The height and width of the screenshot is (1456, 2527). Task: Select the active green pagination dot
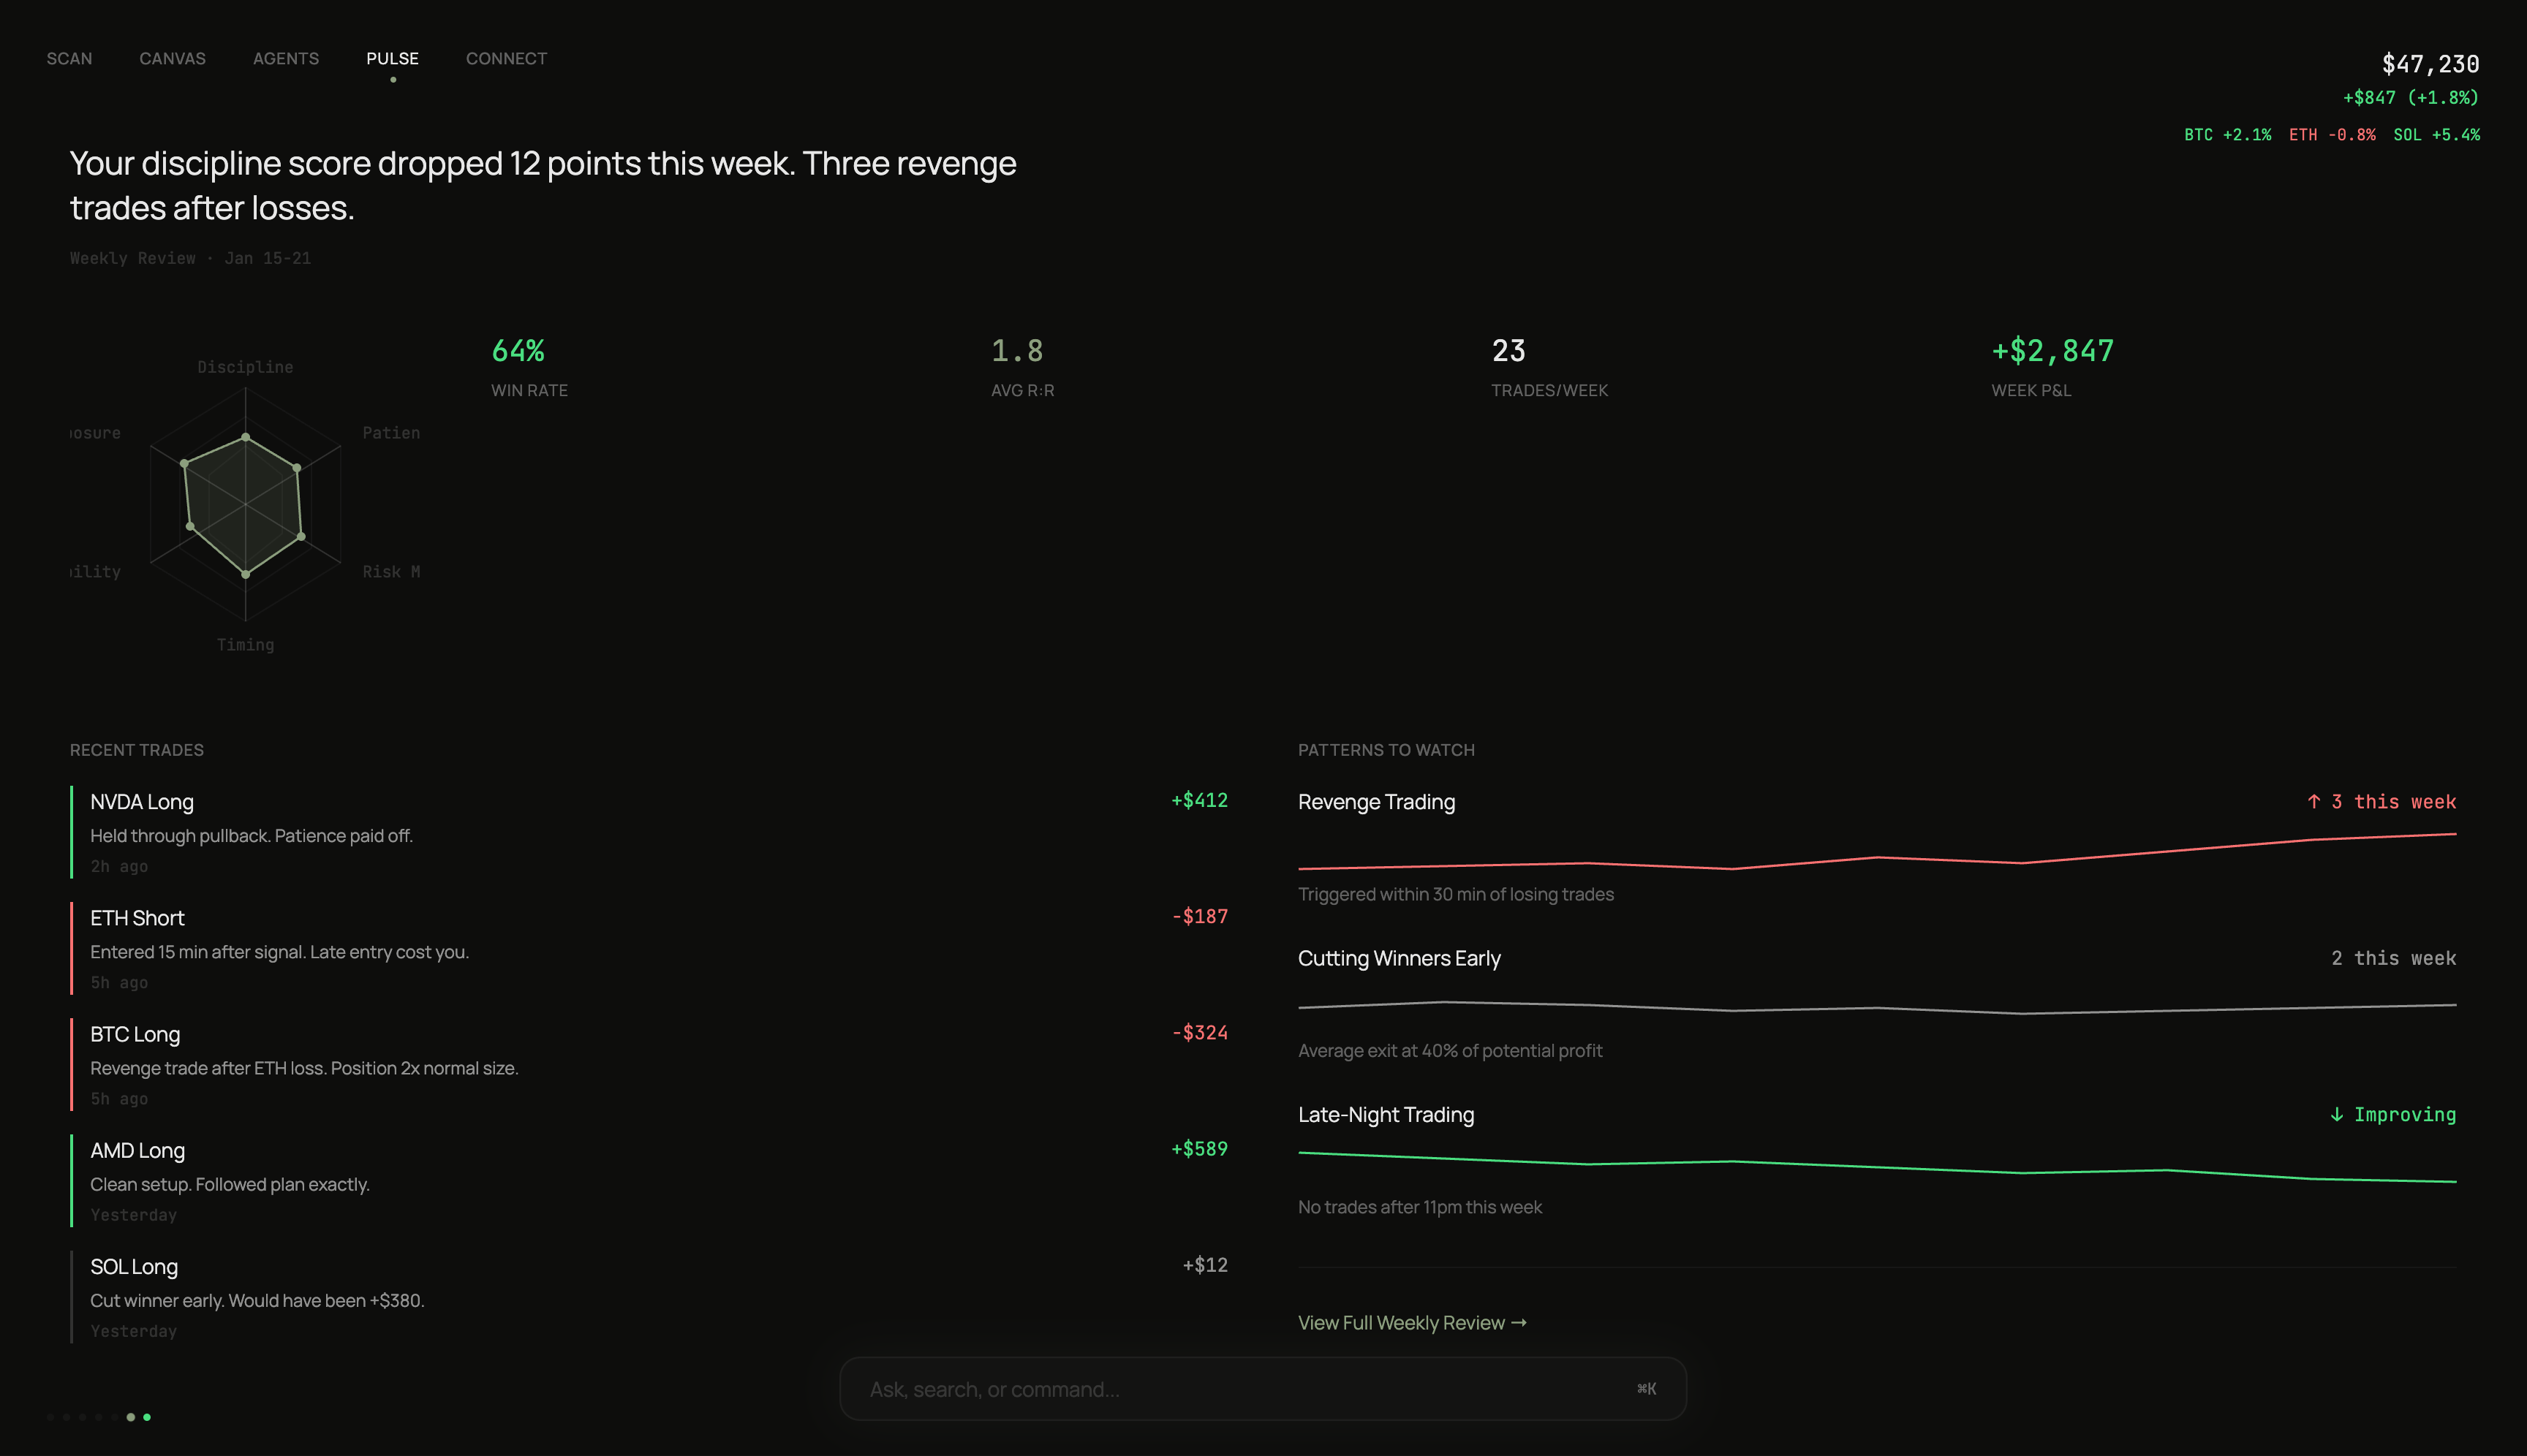pos(148,1419)
